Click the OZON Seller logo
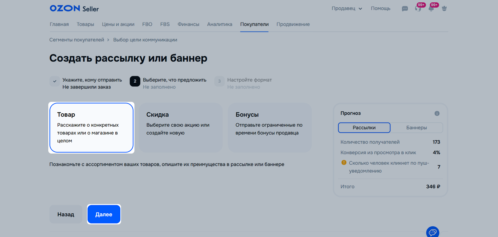Image resolution: width=498 pixels, height=237 pixels. [x=74, y=8]
